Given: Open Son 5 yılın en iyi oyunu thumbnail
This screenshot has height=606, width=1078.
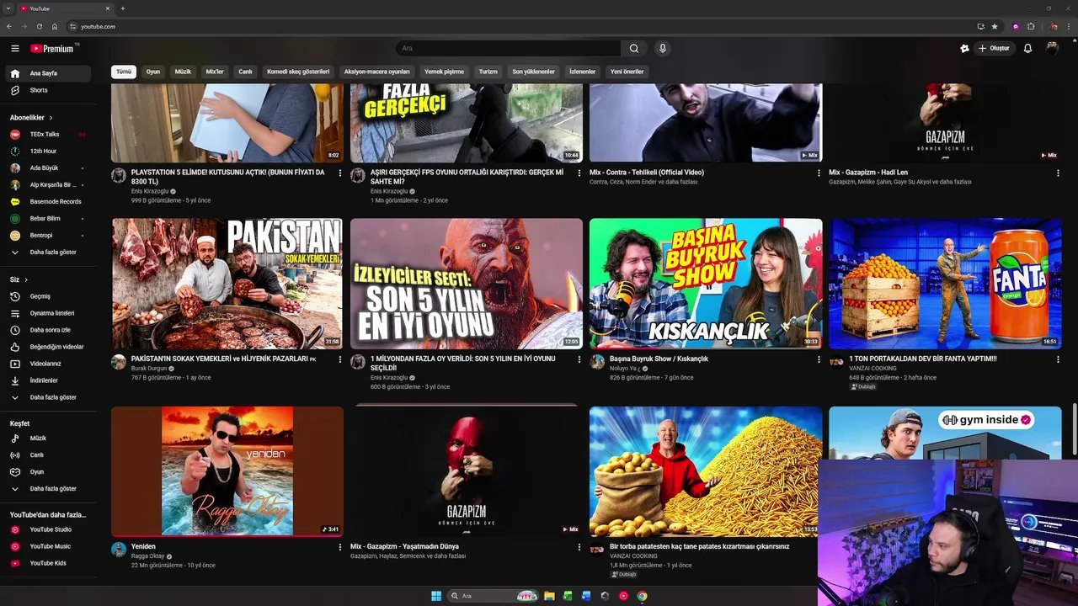Looking at the screenshot, I should point(467,284).
